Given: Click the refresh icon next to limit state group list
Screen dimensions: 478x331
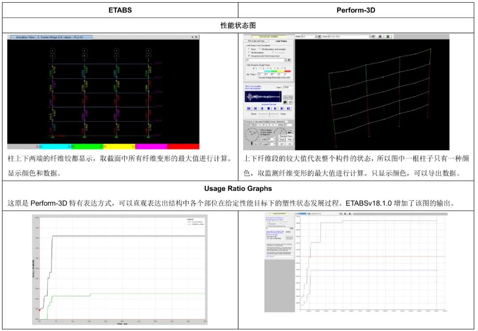Looking at the screenshot, I should point(289,60).
